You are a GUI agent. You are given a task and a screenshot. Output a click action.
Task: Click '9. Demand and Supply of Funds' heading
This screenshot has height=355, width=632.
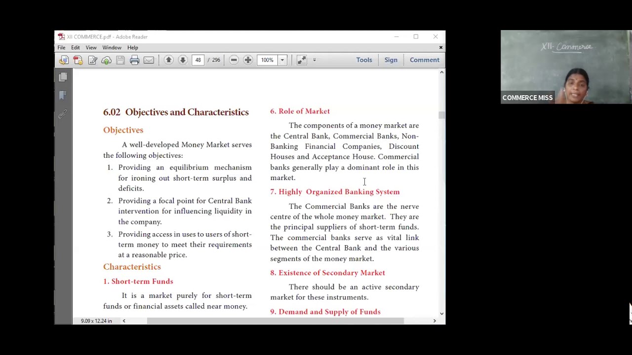click(325, 312)
